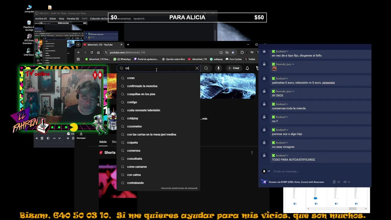The height and width of the screenshot is (220, 391).
Task: Open Azakael dropdown on 'conservas toda la mierda'
Action: tap(287, 104)
